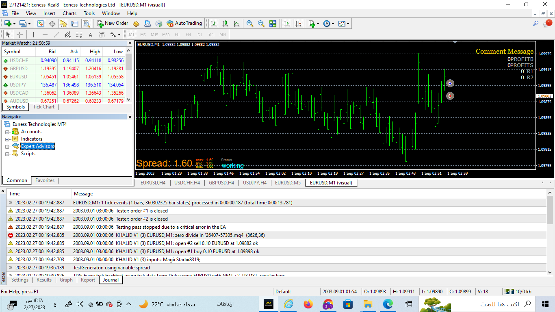Viewport: 555px width, 312px height.
Task: Select the Crosshair tool
Action: point(19,35)
